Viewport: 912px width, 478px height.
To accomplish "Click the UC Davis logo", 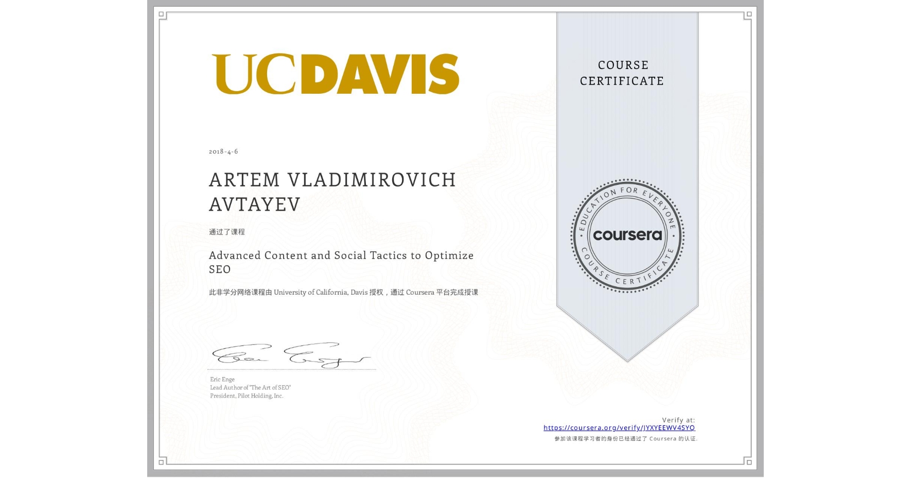I will [x=336, y=74].
